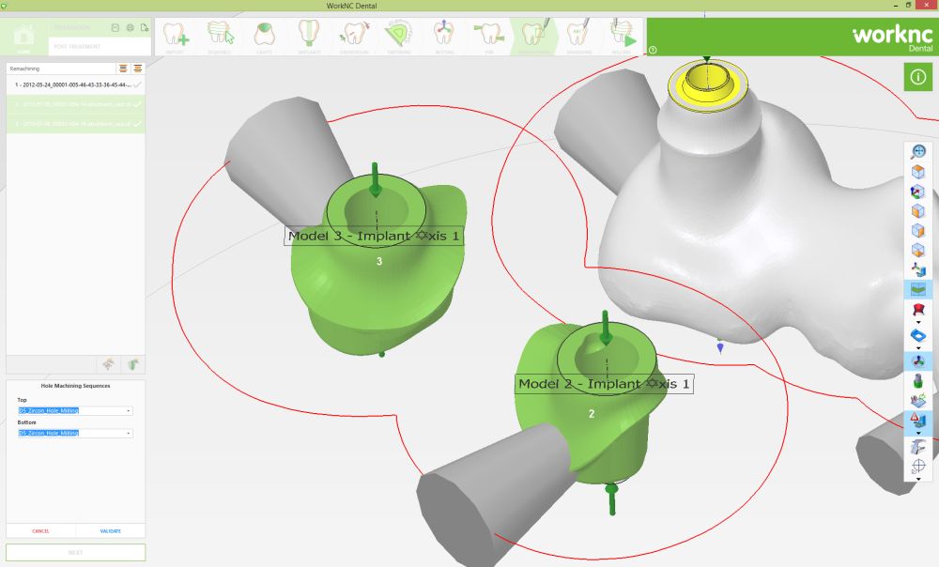
Task: Click the first orange list-align icon
Action: pos(123,69)
